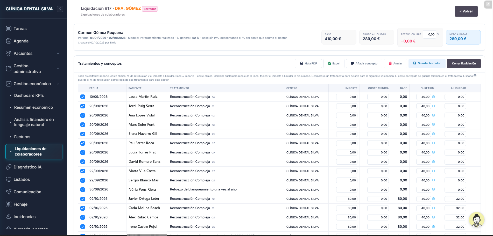Go back with the Volver button
Image resolution: width=493 pixels, height=236 pixels.
(x=466, y=11)
